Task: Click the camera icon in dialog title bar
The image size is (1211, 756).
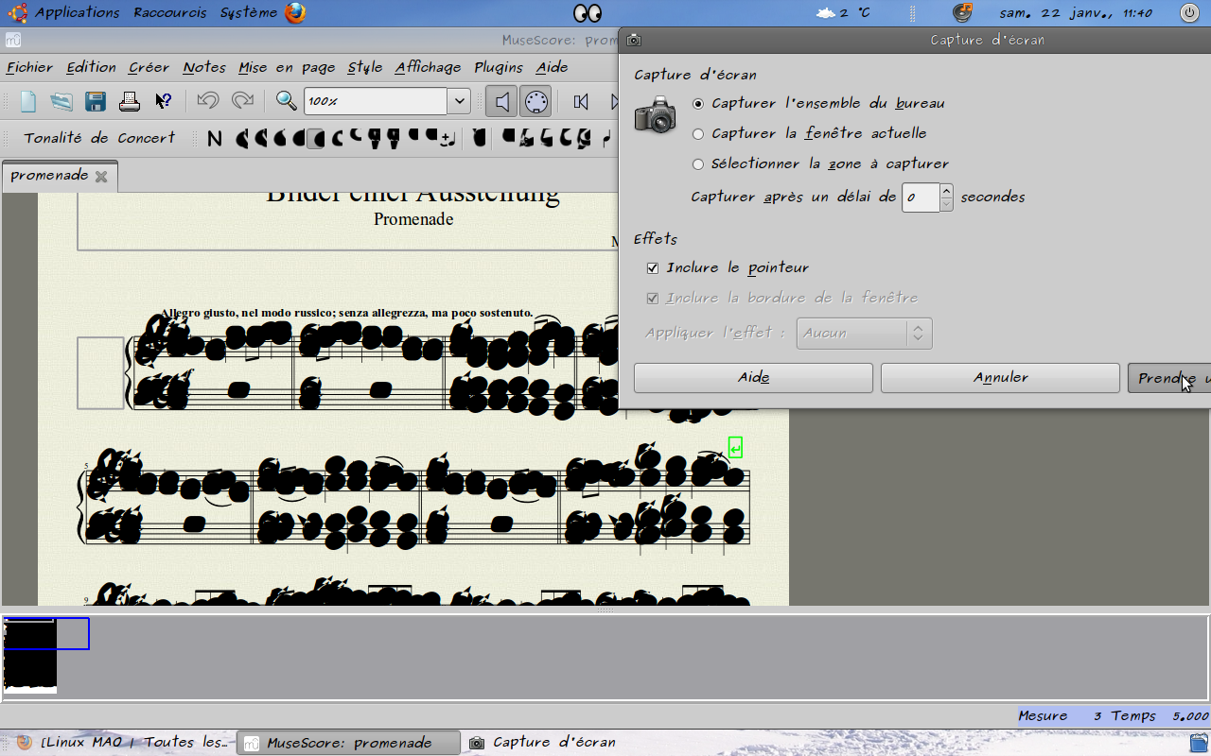Action: 634,41
